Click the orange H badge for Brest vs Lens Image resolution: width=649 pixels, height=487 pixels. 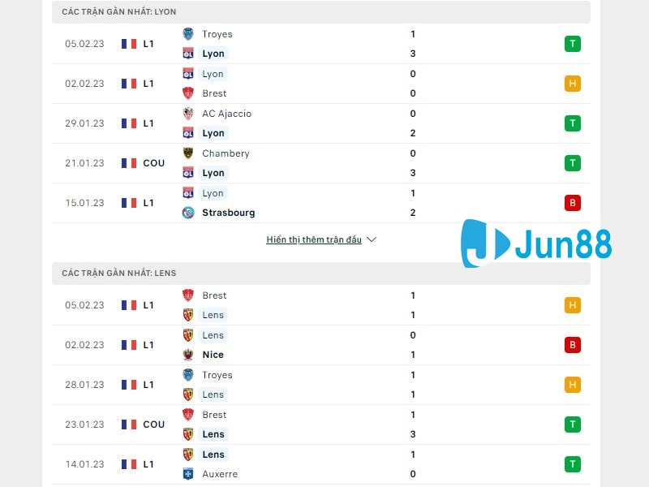[573, 305]
